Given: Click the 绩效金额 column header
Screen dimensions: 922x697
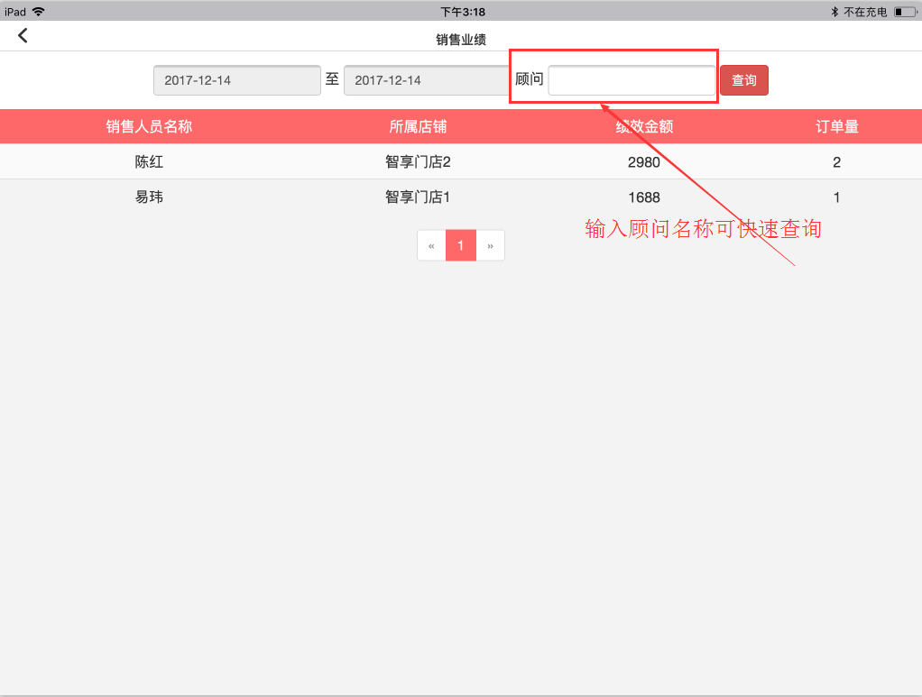Looking at the screenshot, I should (644, 127).
